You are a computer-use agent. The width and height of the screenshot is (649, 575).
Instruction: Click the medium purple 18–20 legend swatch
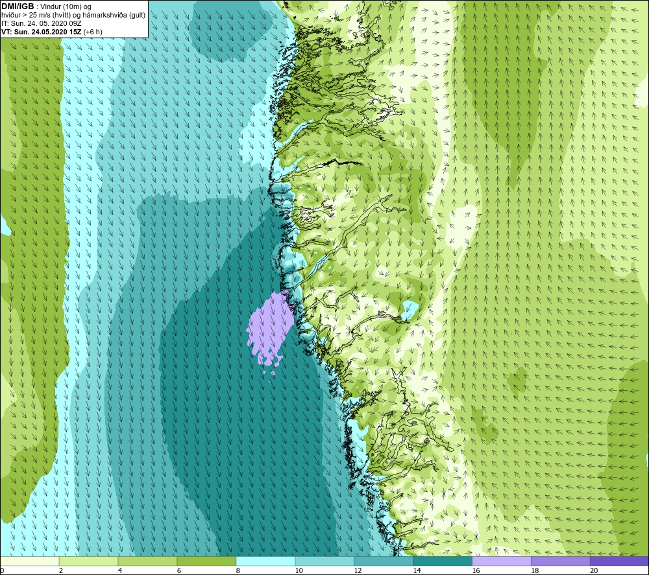pos(561,561)
